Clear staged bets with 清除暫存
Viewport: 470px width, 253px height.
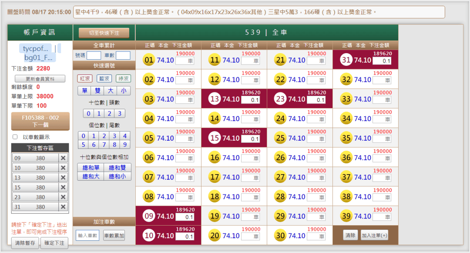[x=25, y=243]
